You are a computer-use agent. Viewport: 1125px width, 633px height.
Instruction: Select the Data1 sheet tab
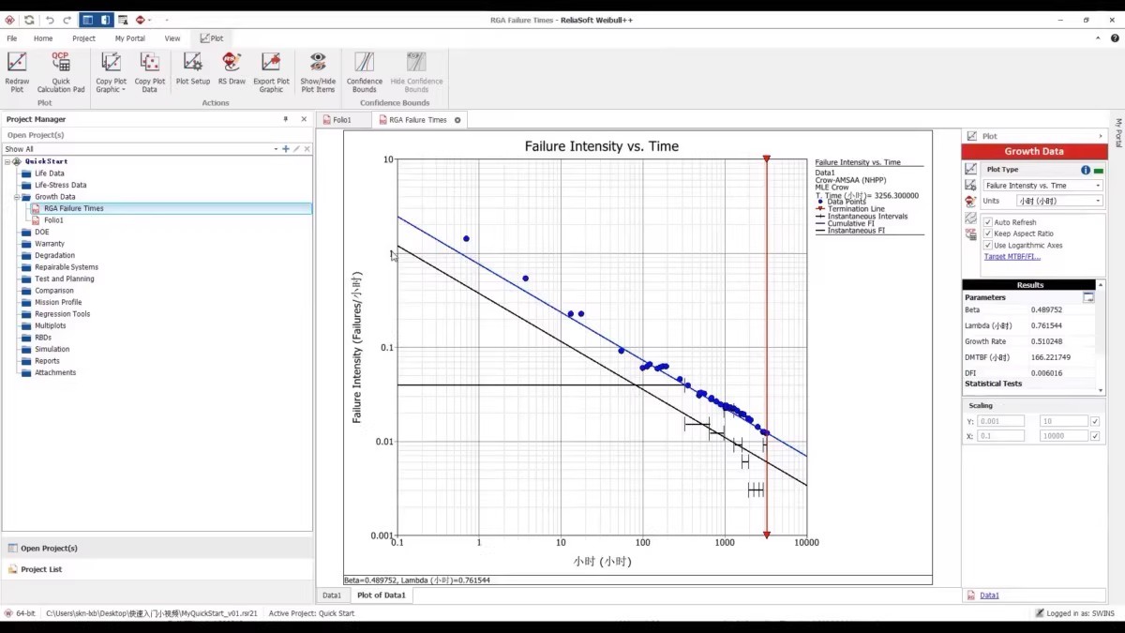[332, 595]
